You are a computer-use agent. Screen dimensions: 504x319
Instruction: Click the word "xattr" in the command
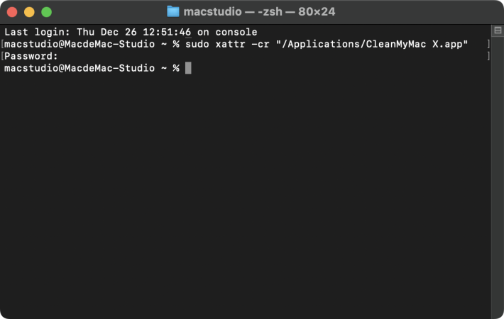point(230,44)
